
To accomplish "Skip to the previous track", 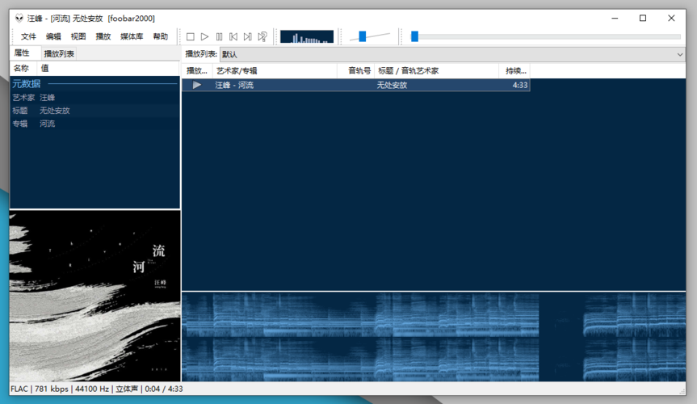I will click(x=233, y=37).
